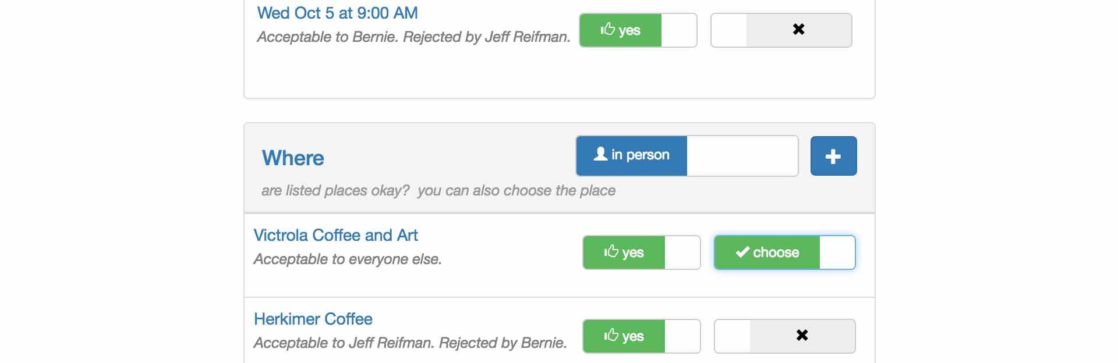The image size is (1118, 363).
Task: Click the Where section heading
Action: click(293, 158)
